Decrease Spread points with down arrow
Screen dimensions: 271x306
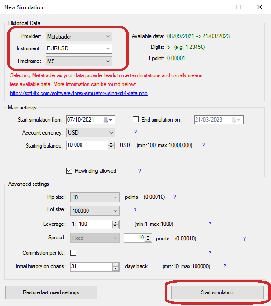(148, 240)
